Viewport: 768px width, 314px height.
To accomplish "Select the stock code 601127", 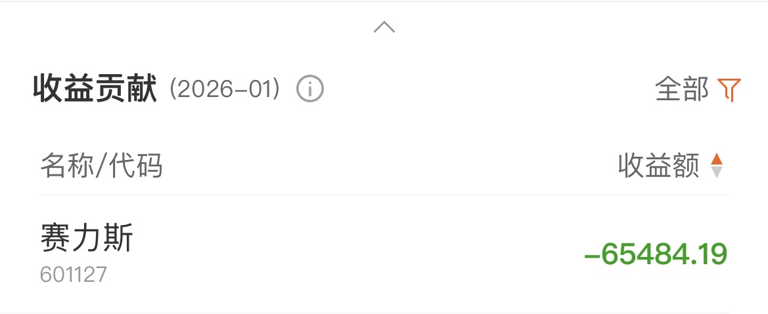I will tap(74, 274).
